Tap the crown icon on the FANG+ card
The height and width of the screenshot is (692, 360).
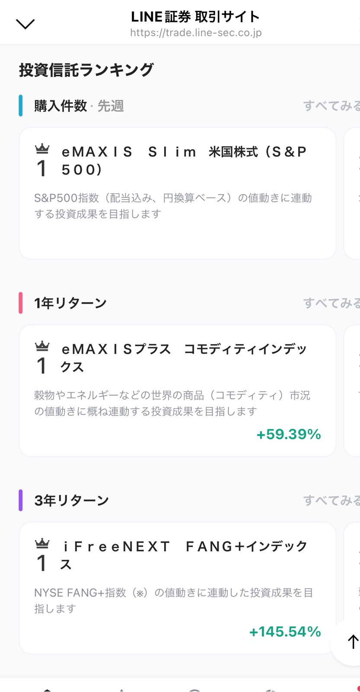click(42, 543)
